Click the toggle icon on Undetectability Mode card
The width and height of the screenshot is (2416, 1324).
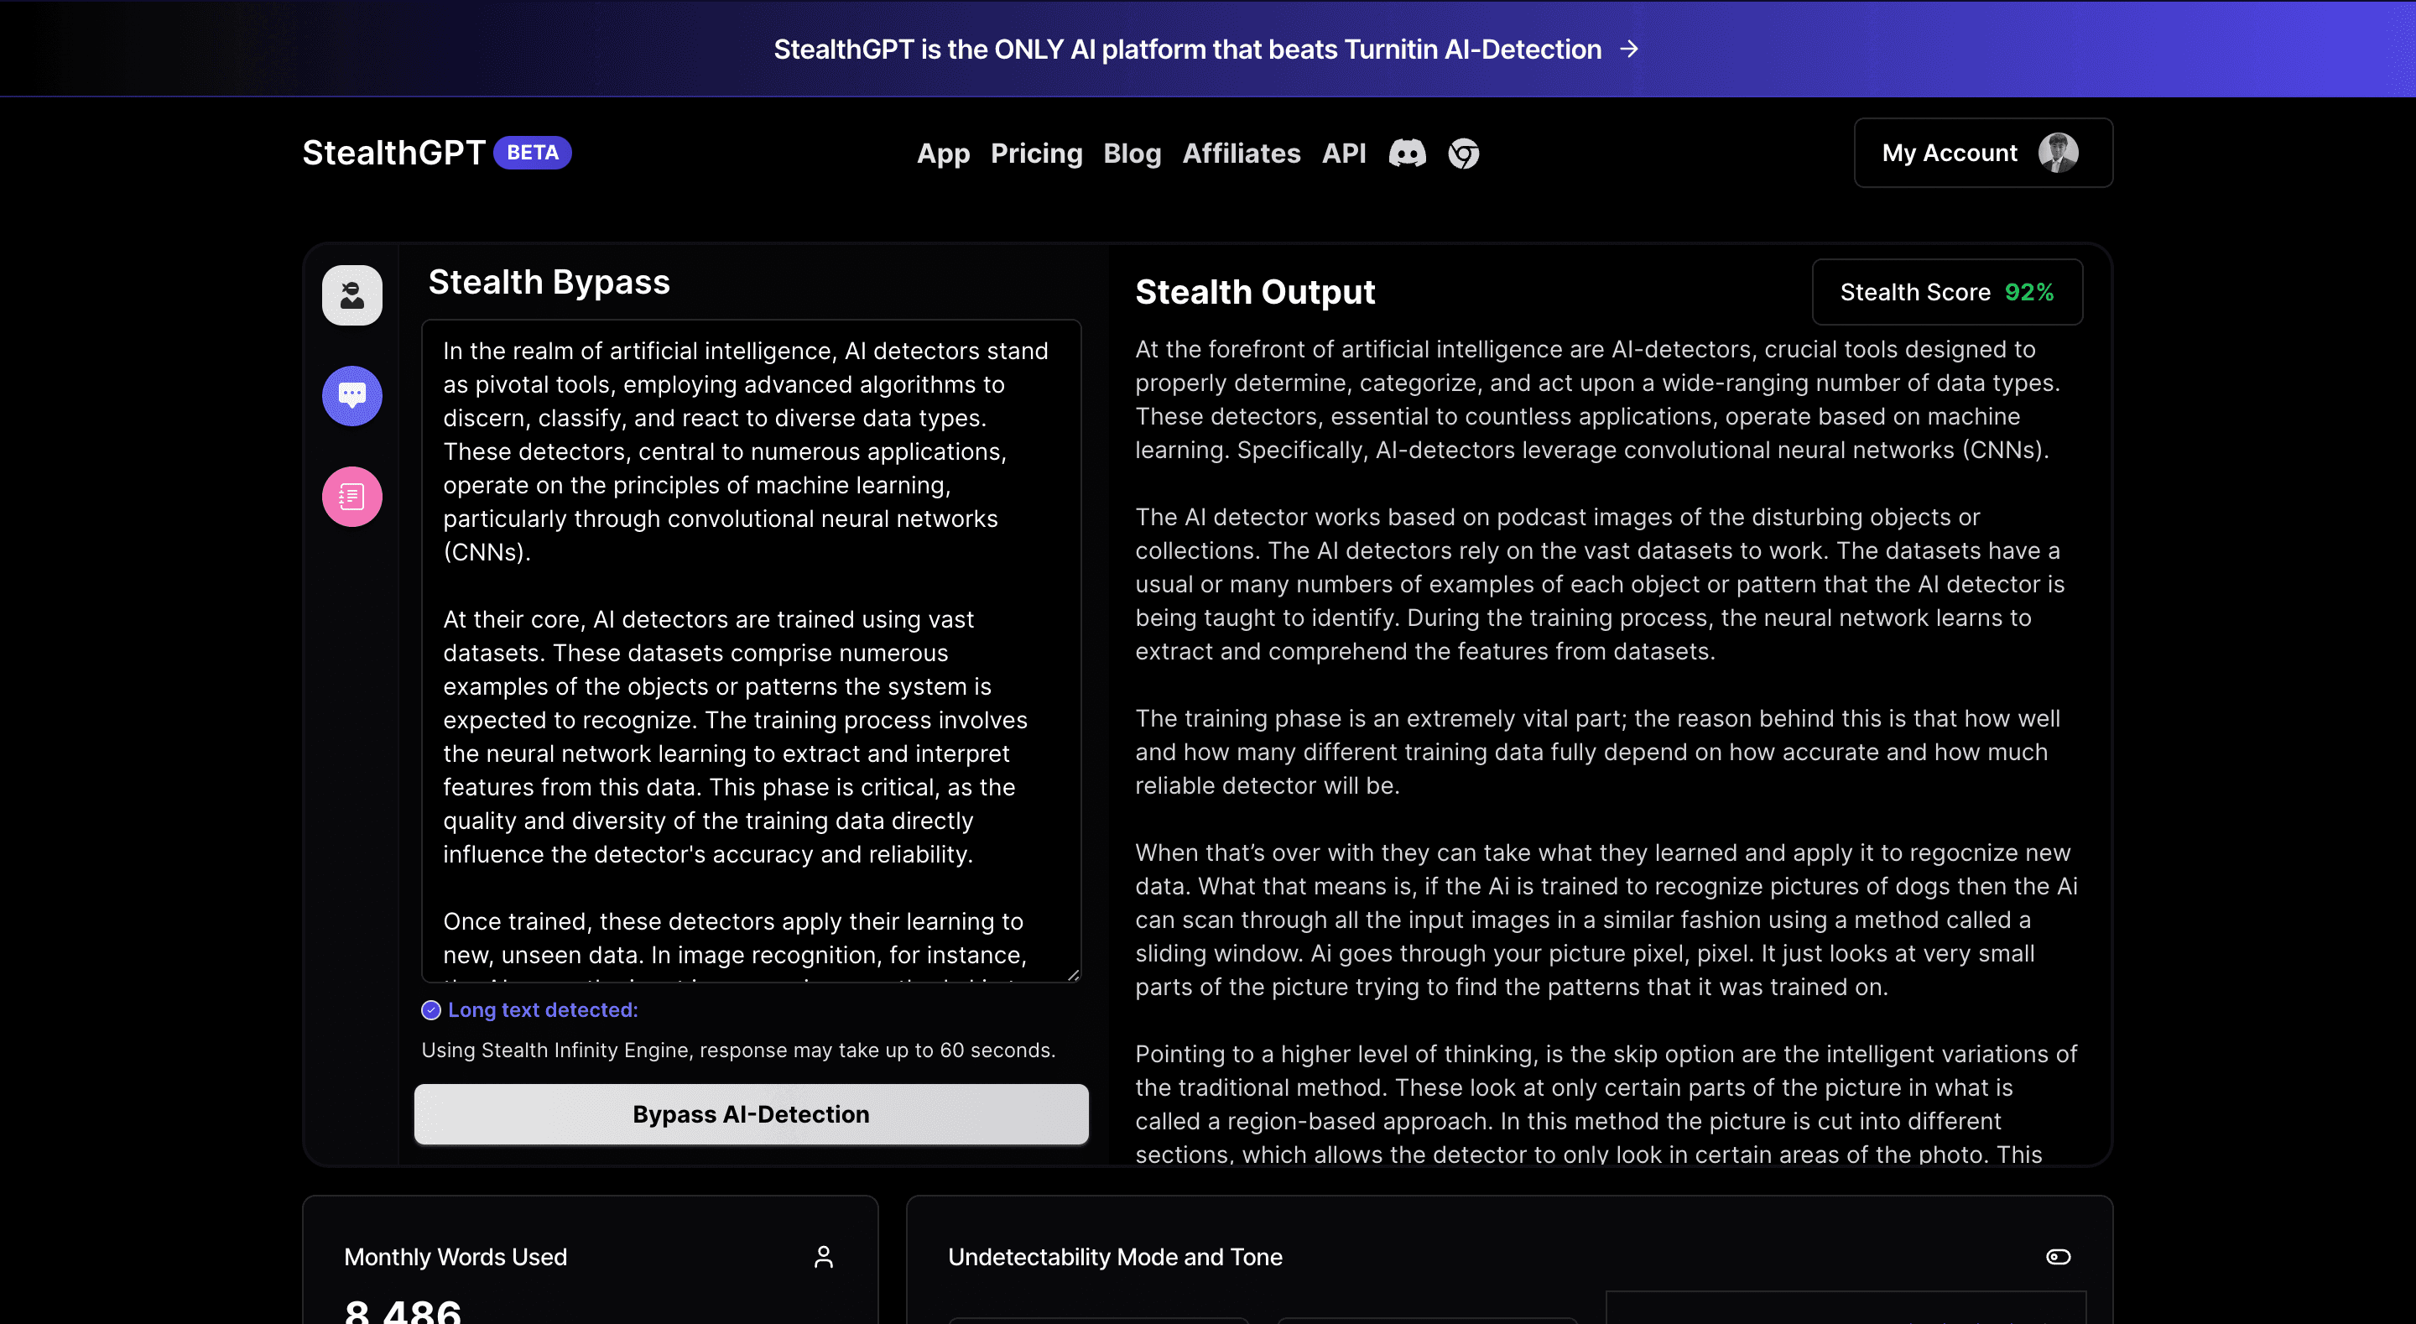pos(2058,1258)
